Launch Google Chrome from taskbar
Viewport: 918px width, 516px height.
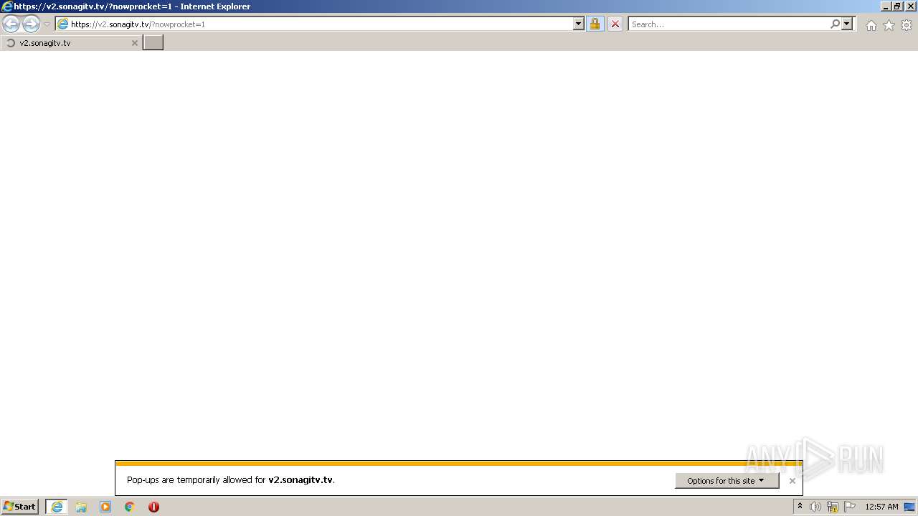pyautogui.click(x=130, y=507)
